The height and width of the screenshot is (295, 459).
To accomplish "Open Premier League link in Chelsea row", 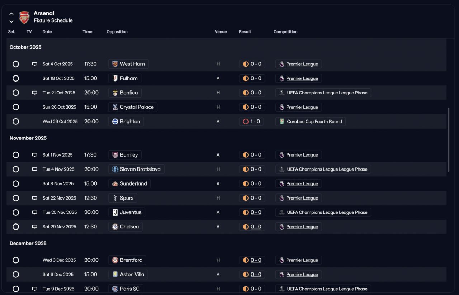I will click(x=302, y=227).
